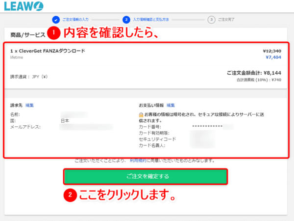
Task: Click the 請求先 section heading
Action: pos(16,105)
